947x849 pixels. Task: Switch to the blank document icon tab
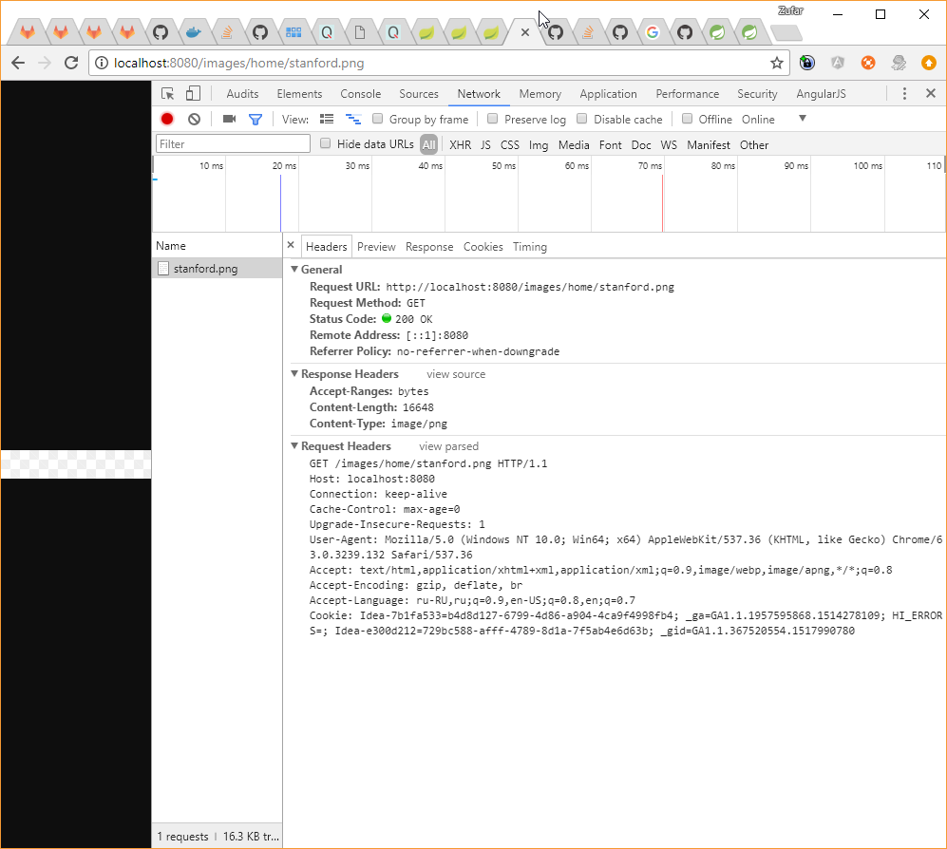coord(360,32)
